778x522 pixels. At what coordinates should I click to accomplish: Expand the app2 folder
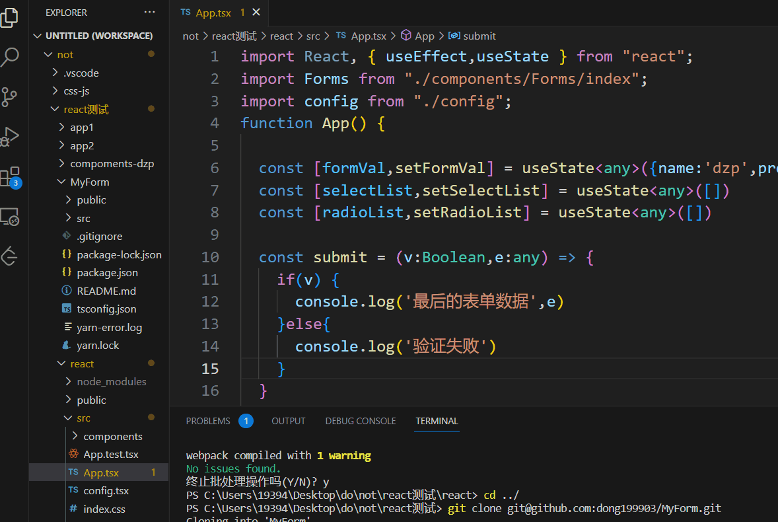[61, 145]
